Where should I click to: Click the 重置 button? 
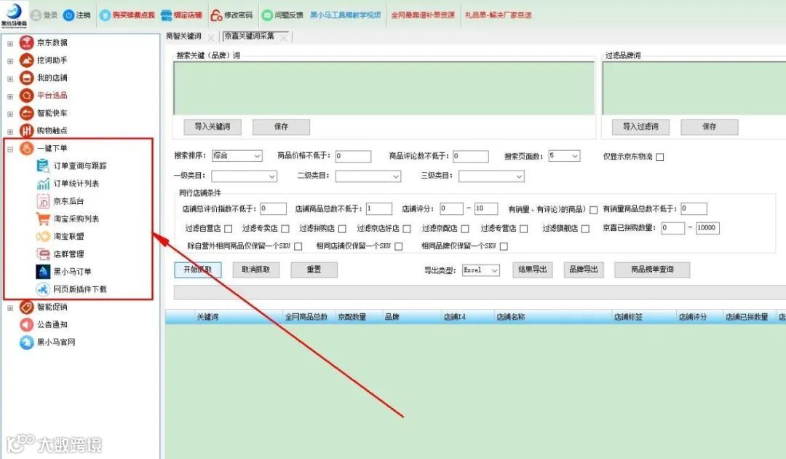(314, 270)
